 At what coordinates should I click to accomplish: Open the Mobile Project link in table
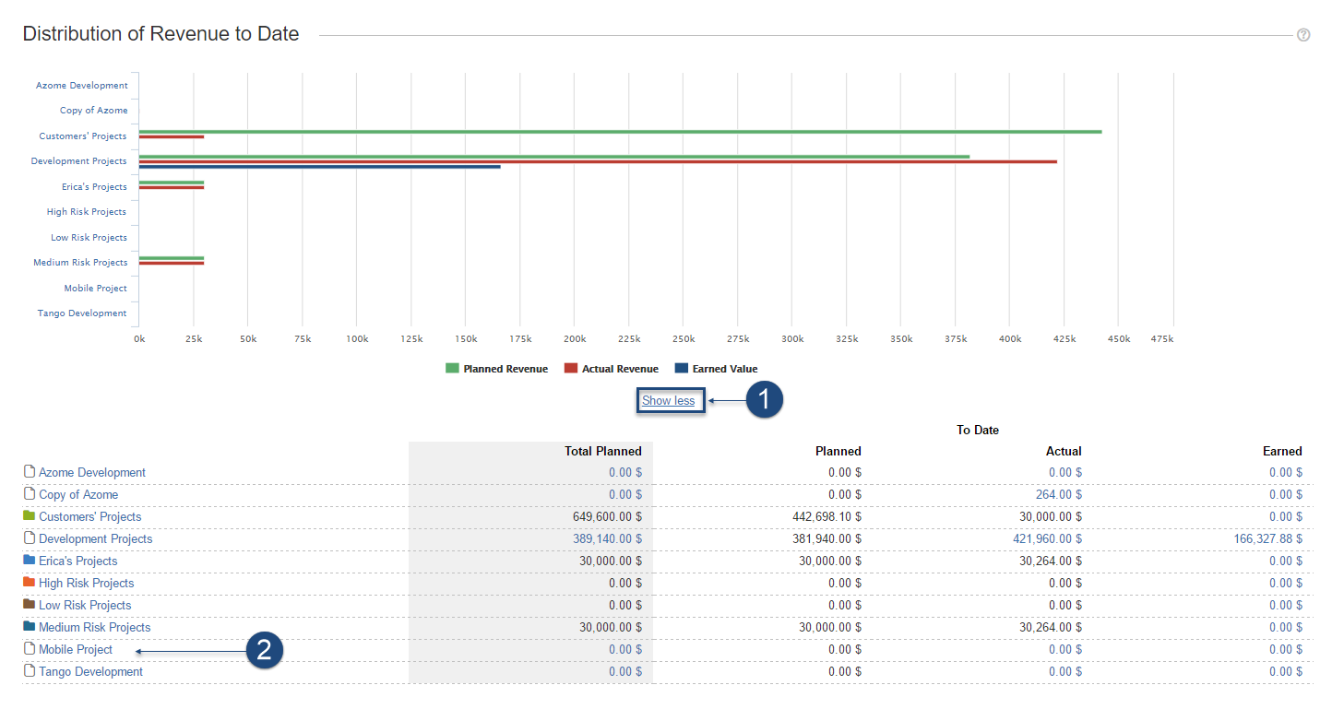click(x=76, y=649)
